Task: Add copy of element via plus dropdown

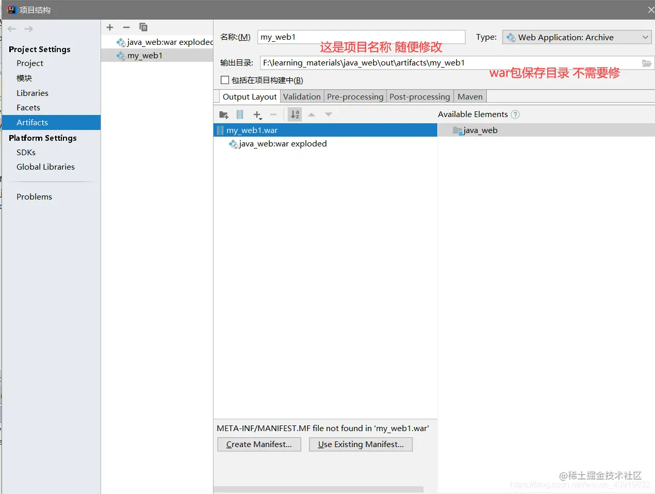Action: [257, 115]
